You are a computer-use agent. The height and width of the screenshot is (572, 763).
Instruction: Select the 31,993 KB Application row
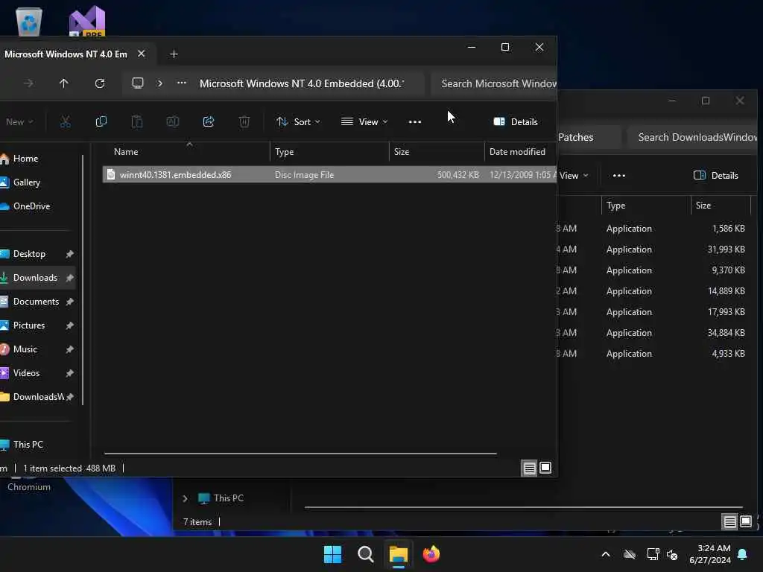pyautogui.click(x=654, y=250)
